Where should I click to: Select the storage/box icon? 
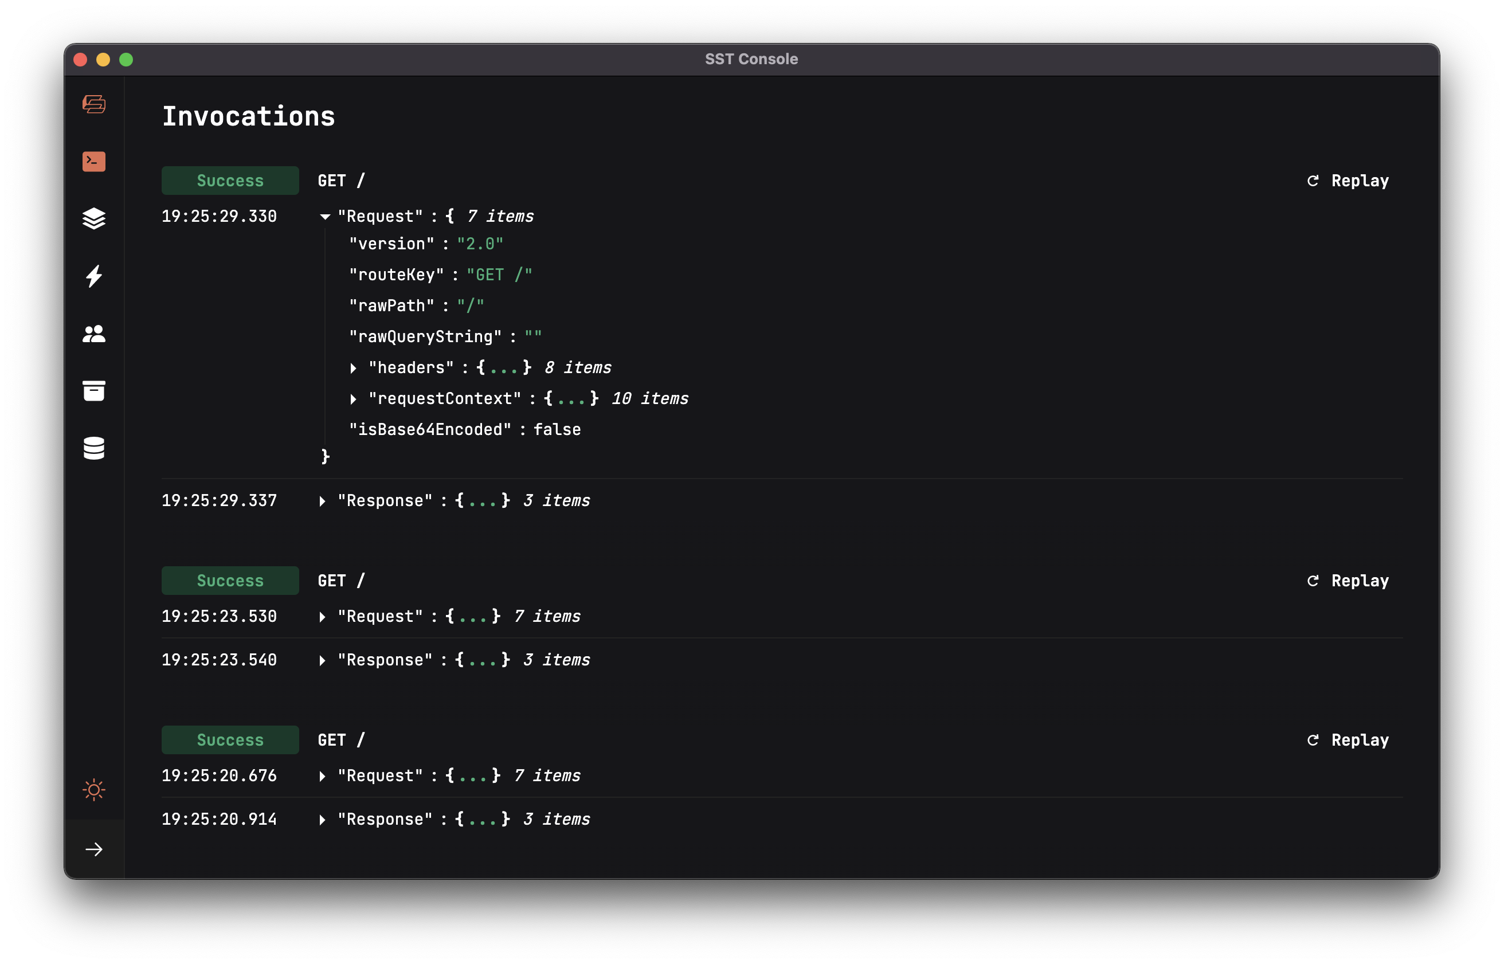[x=94, y=391]
